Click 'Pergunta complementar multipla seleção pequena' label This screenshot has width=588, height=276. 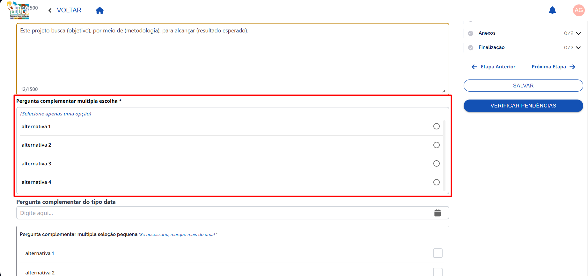tap(78, 234)
